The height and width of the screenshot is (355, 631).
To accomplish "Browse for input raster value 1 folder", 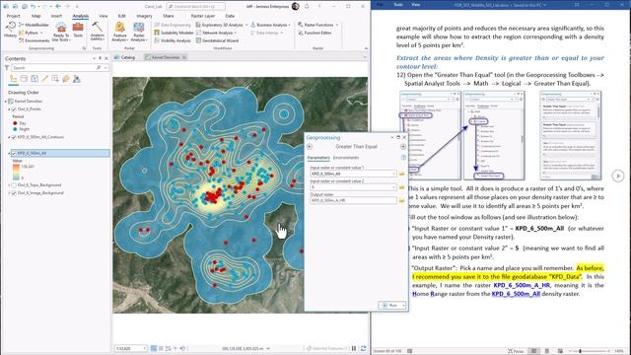I will click(401, 174).
